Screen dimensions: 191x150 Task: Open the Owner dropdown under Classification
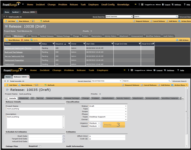tap(126, 119)
